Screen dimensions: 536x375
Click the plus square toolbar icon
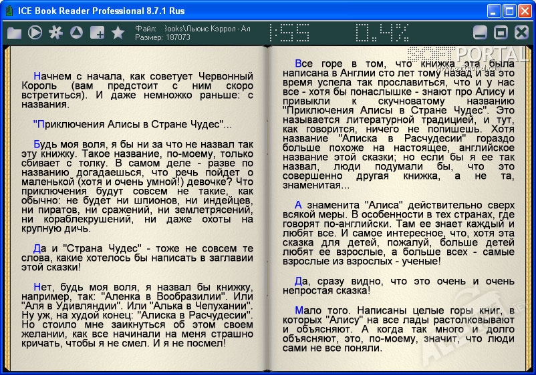(97, 32)
